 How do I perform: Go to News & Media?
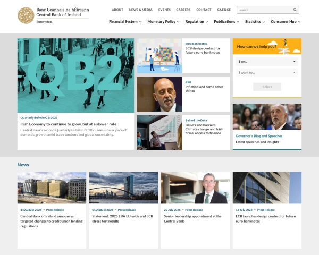pos(140,10)
